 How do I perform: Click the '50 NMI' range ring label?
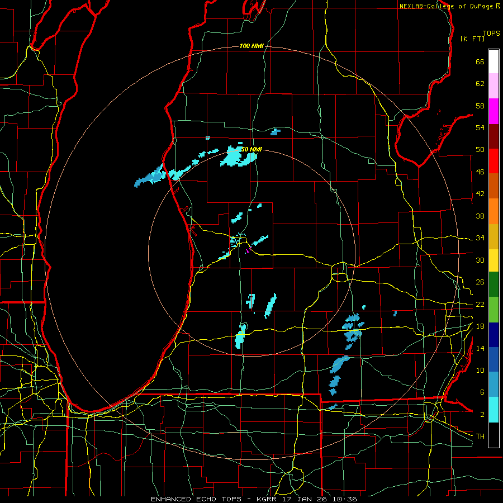[x=251, y=149]
